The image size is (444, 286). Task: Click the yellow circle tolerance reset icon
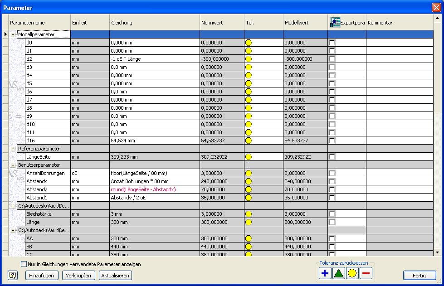click(352, 273)
